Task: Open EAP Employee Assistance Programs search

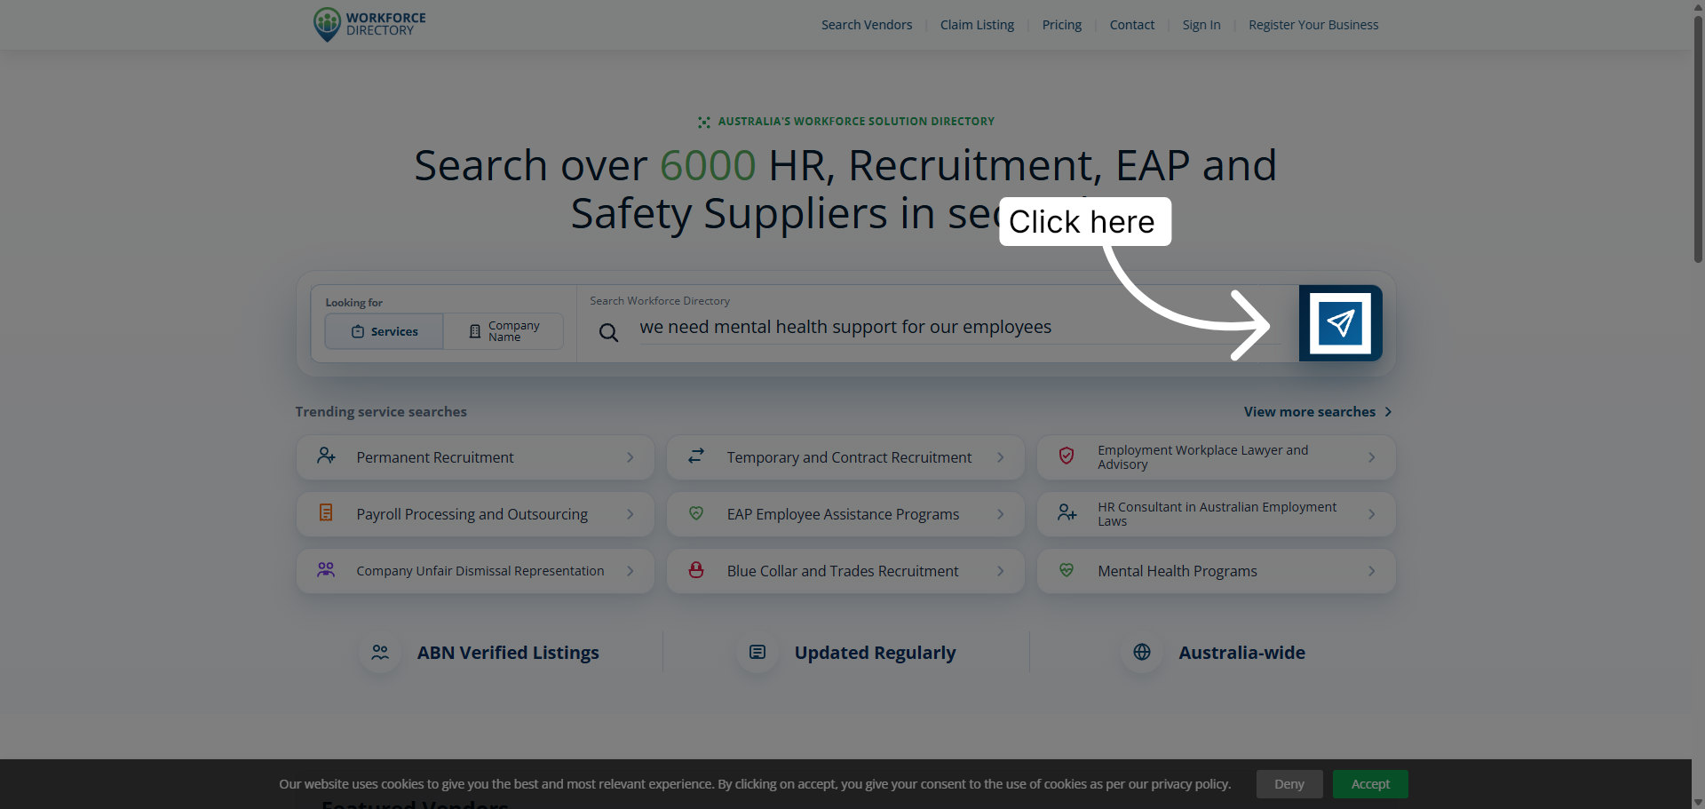Action: tap(845, 514)
